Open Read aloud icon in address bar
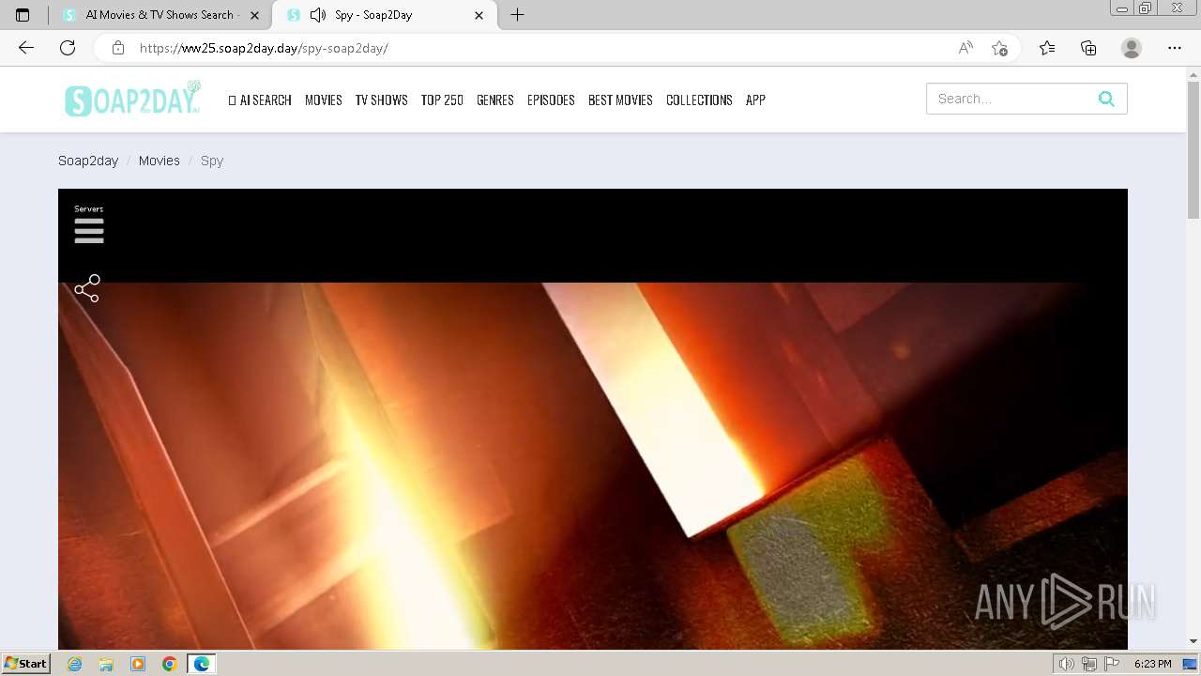Screen dimensions: 1201x676 [x=965, y=48]
